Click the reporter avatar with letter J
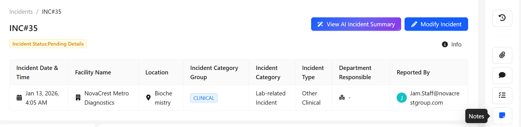 [401, 98]
